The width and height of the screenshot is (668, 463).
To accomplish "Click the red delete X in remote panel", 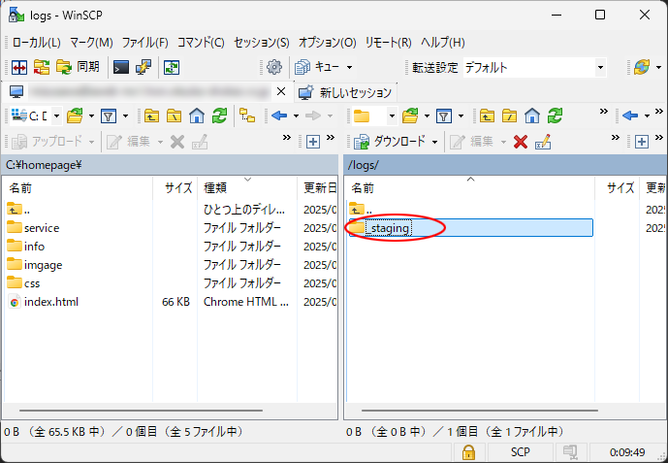I will coord(521,142).
